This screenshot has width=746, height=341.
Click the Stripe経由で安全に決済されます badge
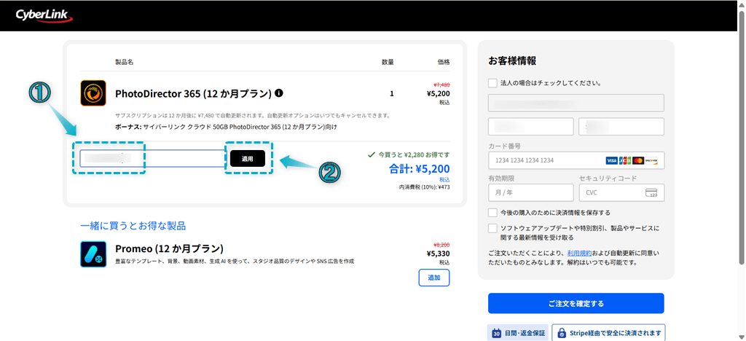click(608, 332)
